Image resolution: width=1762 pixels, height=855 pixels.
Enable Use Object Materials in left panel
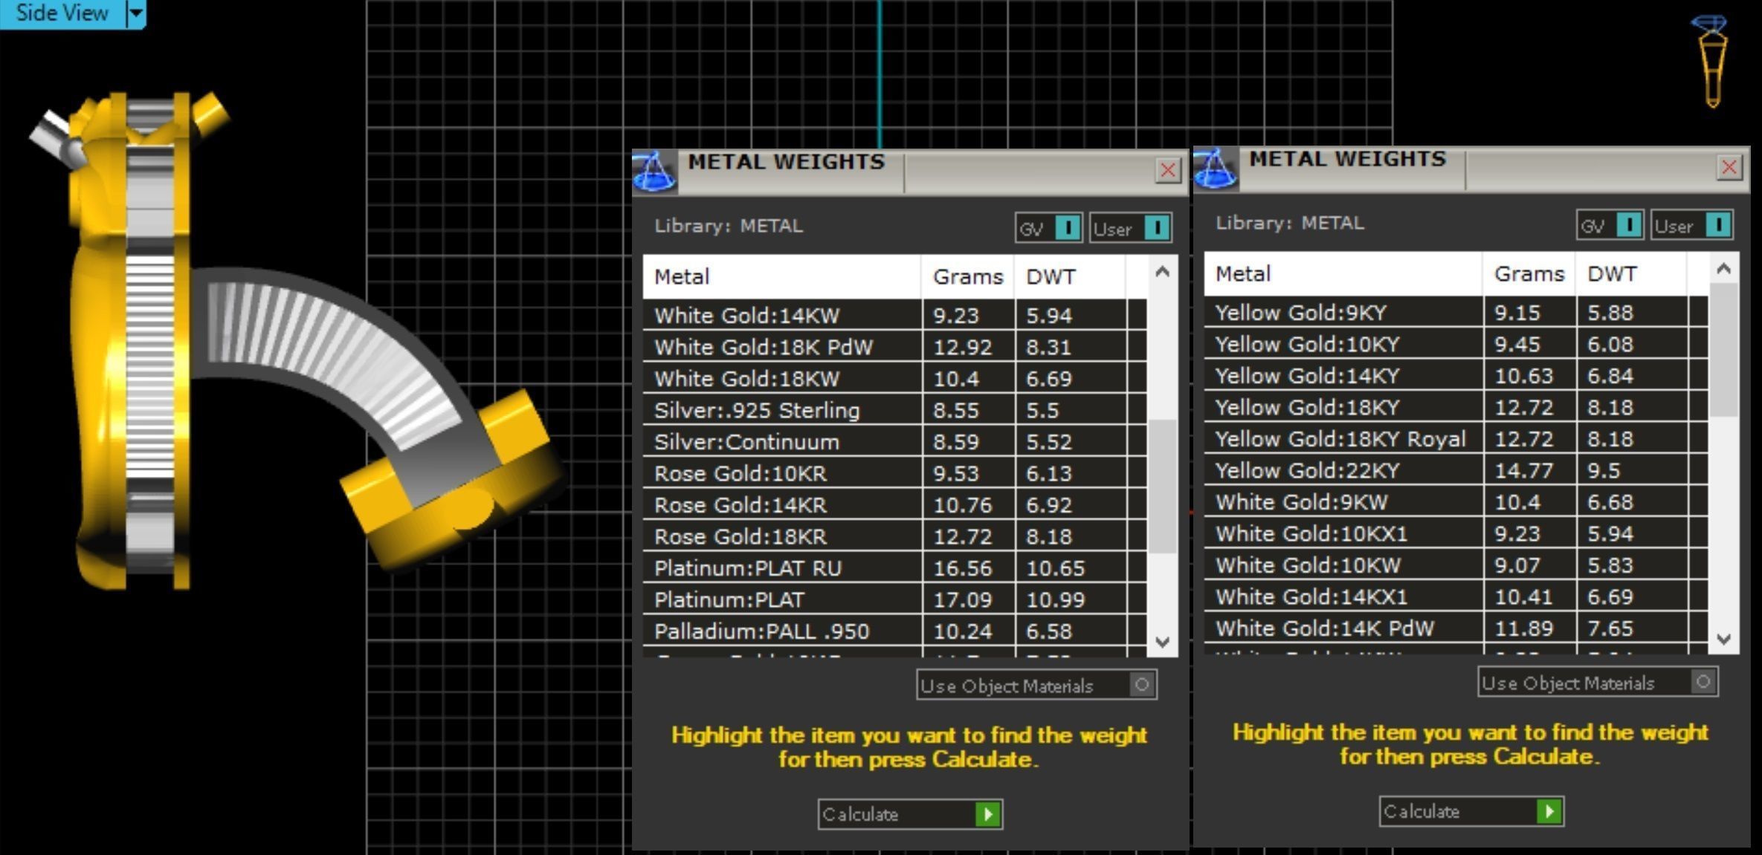pyautogui.click(x=1141, y=684)
